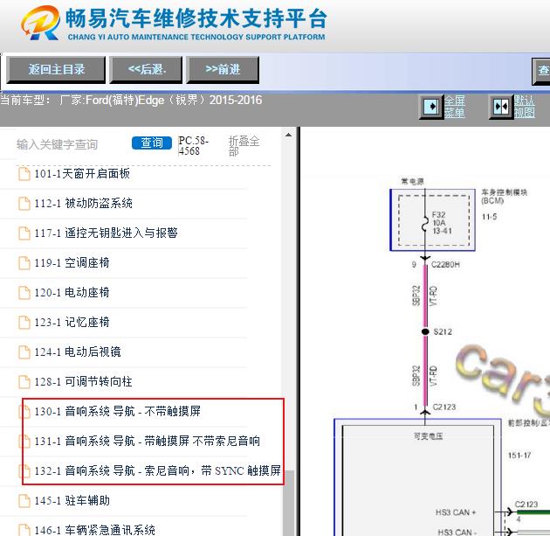Open 128-1 可调节转向柱
The height and width of the screenshot is (536, 550).
pos(83,382)
